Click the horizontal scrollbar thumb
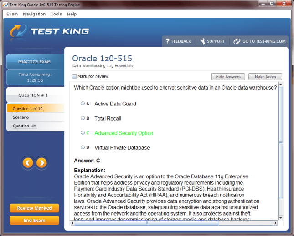 [146, 223]
